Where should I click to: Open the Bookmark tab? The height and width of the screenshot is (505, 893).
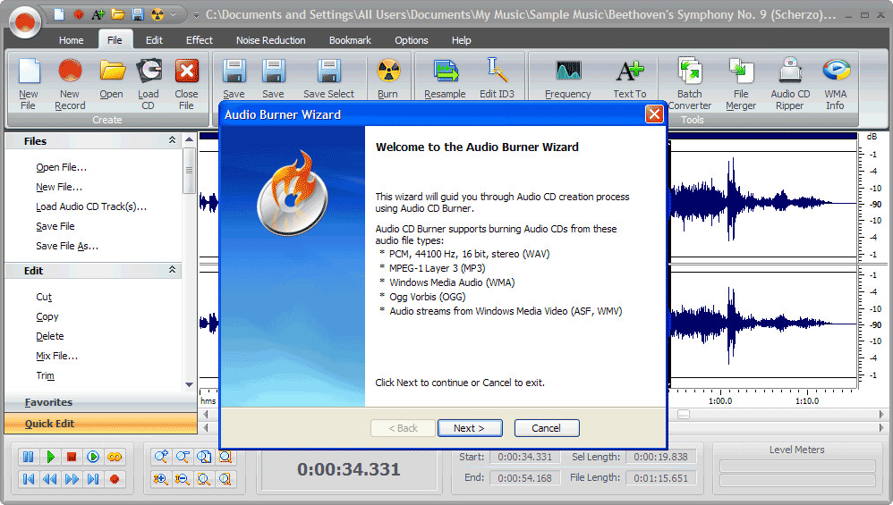point(350,40)
